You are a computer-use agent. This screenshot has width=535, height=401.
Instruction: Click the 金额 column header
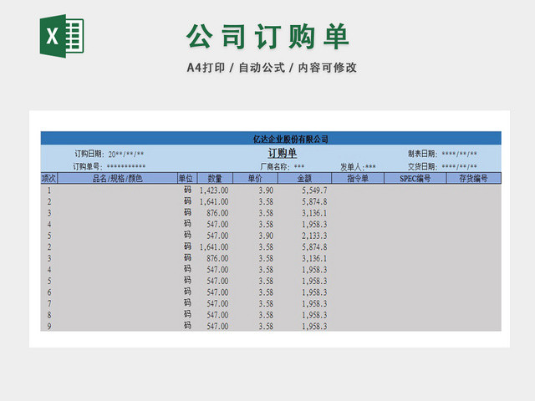point(304,178)
